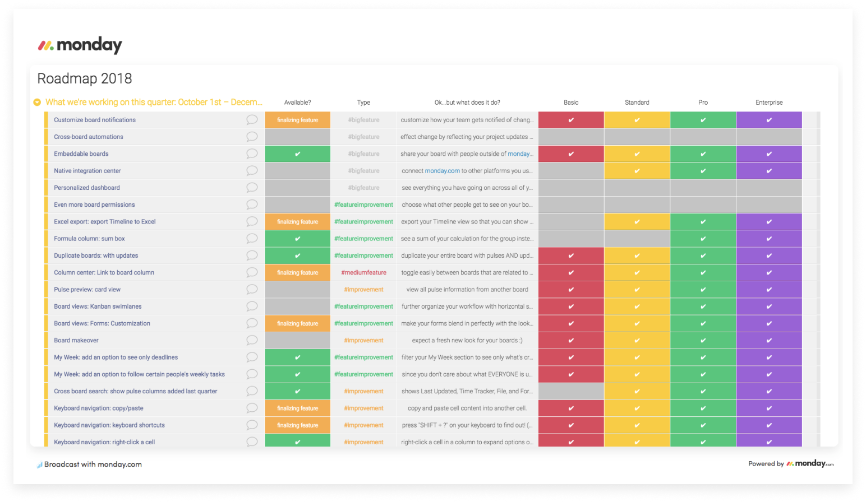Click #bigfeature tag for Customize board notifications
Image resolution: width=866 pixels, height=502 pixels.
pos(363,120)
